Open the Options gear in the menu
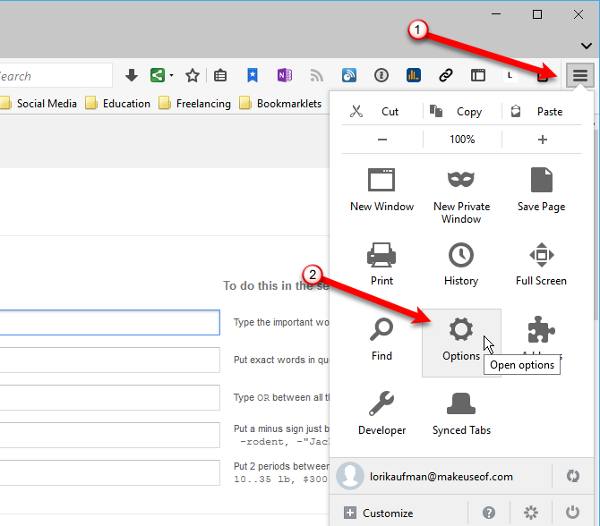 pos(461,340)
